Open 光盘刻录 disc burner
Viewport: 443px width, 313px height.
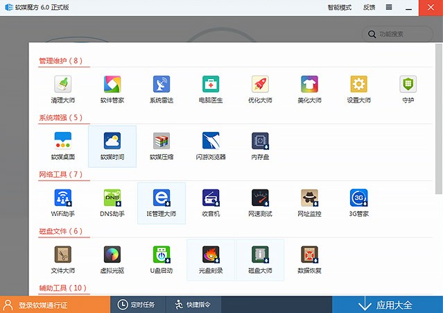211,260
